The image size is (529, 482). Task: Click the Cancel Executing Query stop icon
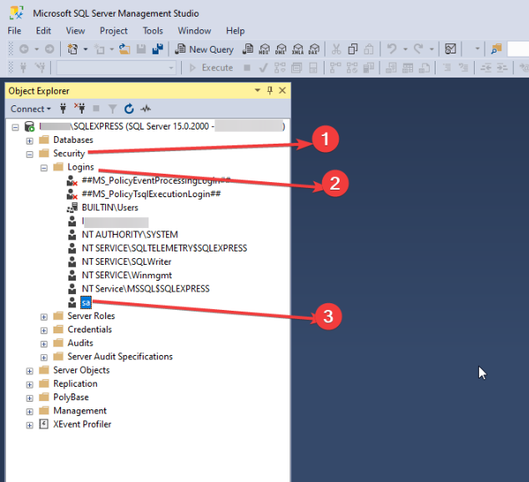[x=247, y=68]
